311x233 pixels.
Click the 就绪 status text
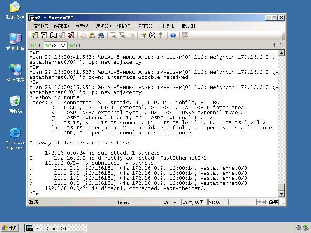34,202
